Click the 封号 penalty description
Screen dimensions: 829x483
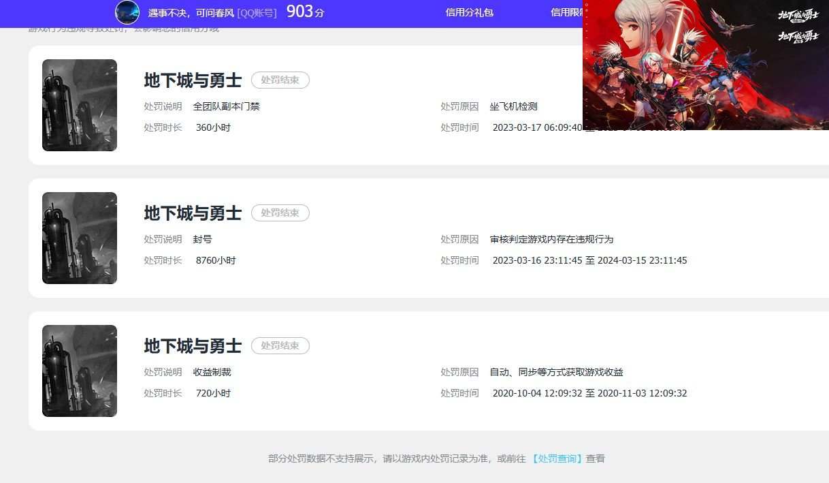tap(203, 239)
